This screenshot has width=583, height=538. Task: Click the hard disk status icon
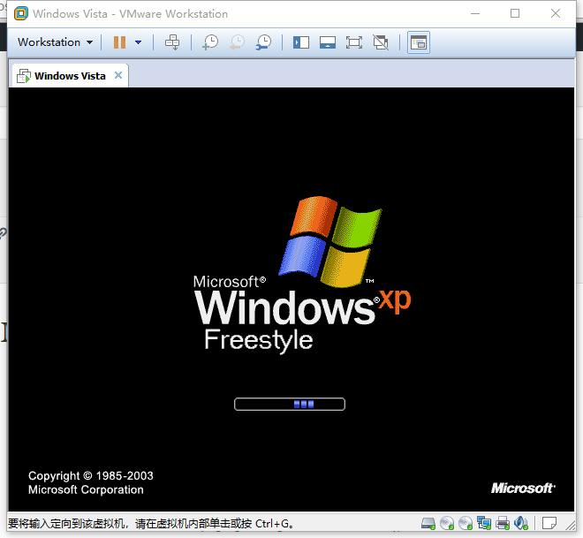(x=428, y=524)
